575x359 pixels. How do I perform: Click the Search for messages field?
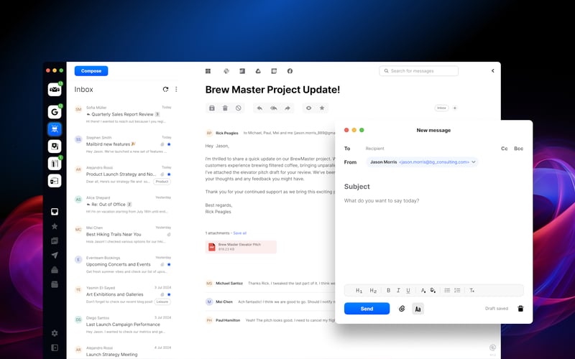[418, 71]
